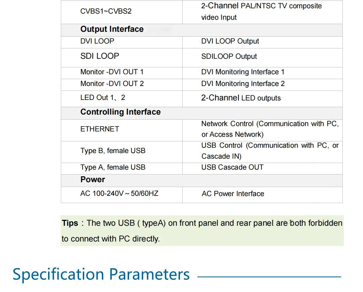
Task: Click the SDI LOOP row label
Action: click(100, 56)
